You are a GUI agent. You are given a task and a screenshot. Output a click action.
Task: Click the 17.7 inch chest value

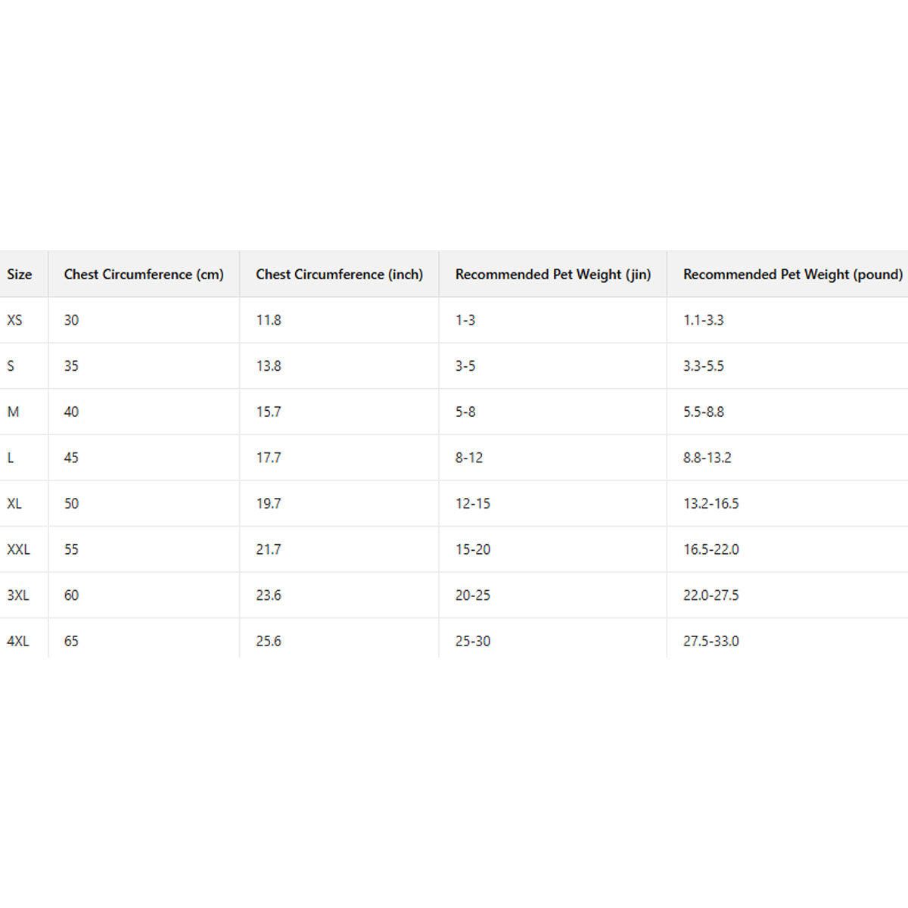click(x=269, y=458)
